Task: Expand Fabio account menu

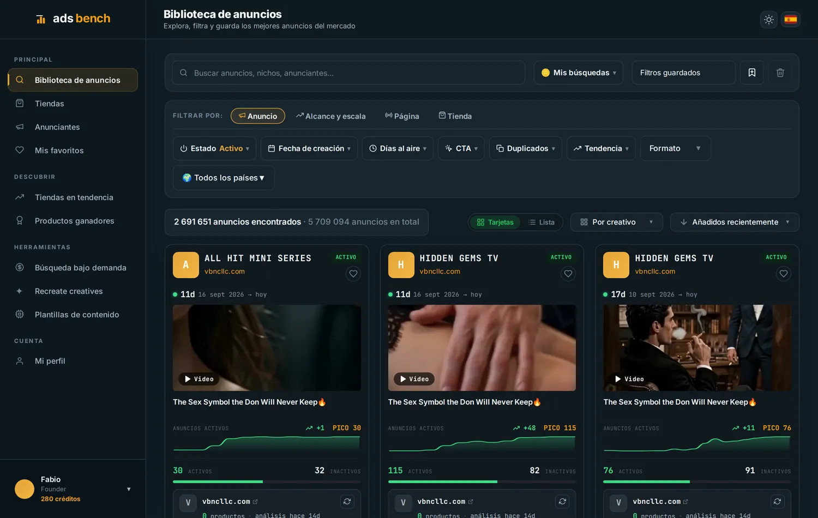Action: [x=129, y=489]
